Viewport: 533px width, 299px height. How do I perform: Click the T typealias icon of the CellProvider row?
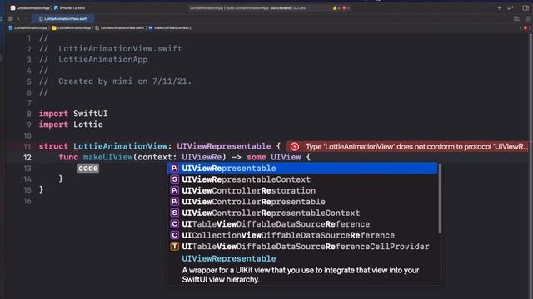point(175,247)
